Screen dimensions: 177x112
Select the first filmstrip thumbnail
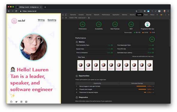81,65
